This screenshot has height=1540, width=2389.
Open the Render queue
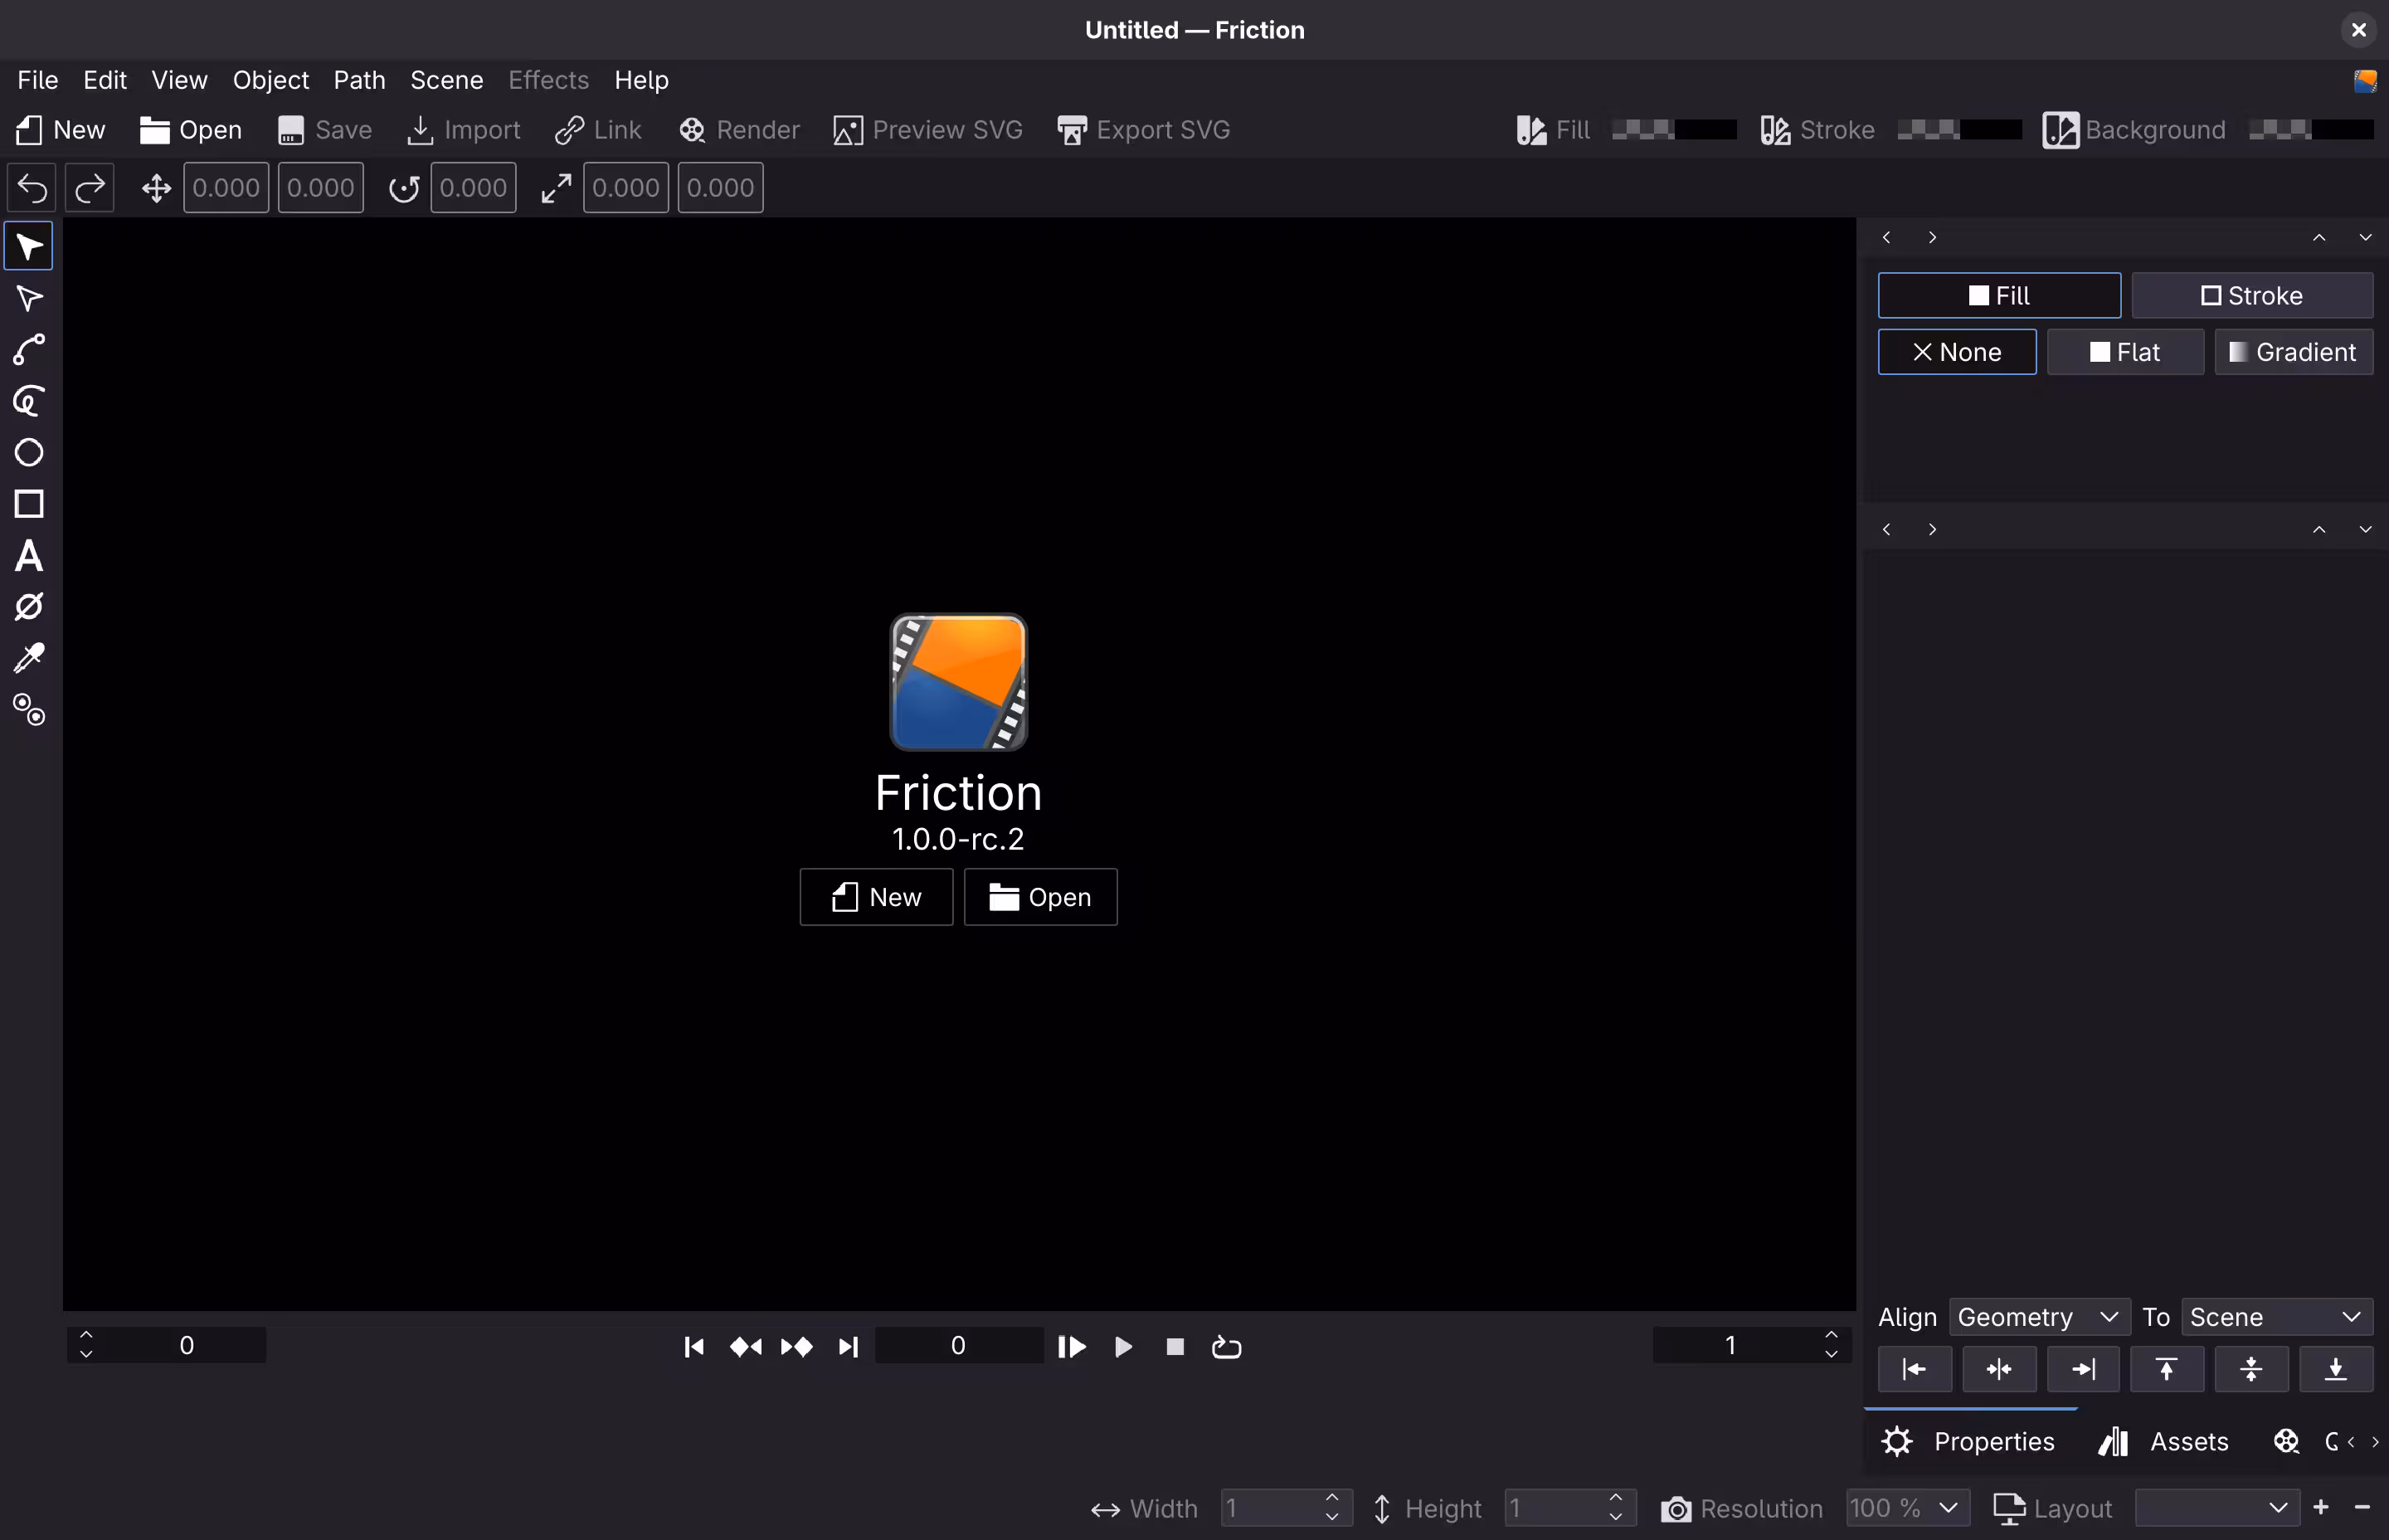[740, 129]
